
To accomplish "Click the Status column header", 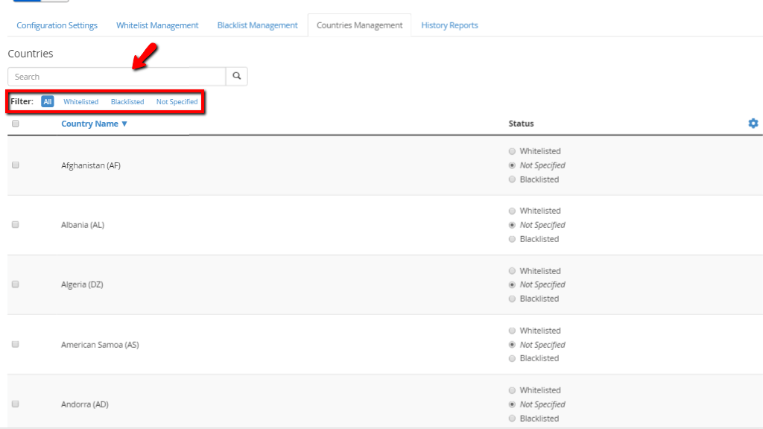I will [521, 124].
